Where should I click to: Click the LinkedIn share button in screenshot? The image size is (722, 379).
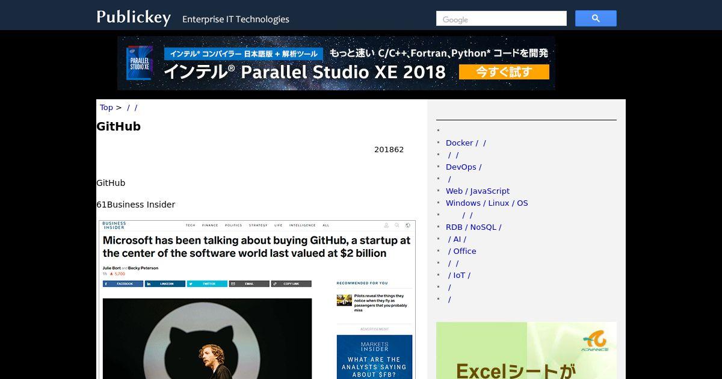click(x=165, y=283)
